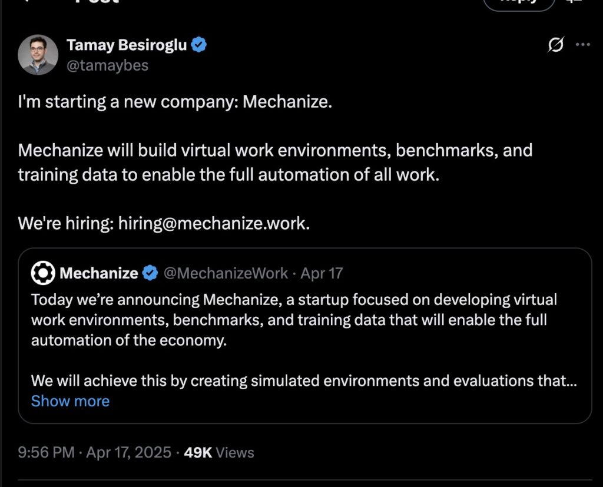The image size is (603, 487).
Task: Open the three-dot more options menu
Action: [x=582, y=45]
